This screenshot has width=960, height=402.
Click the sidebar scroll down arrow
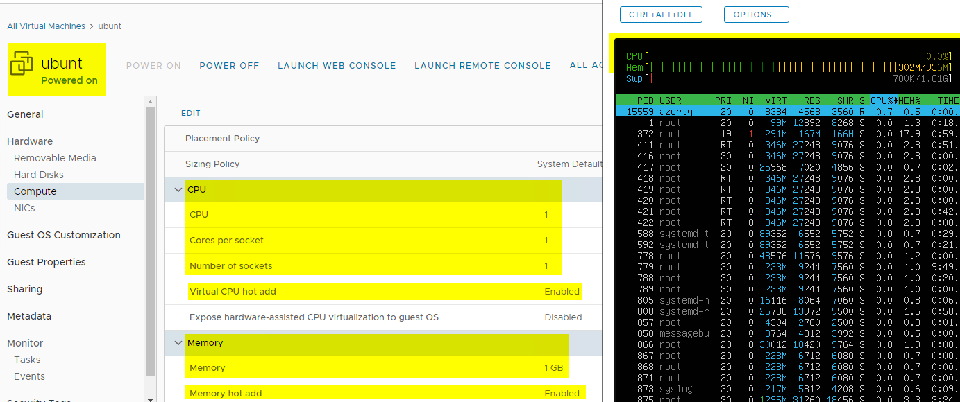151,399
